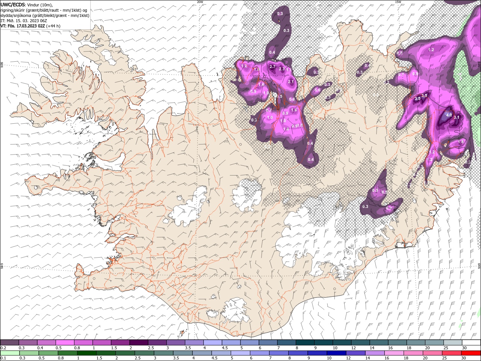This screenshot has height=361, width=481.
Task: Click the '25' label on the upper scale
Action: click(445, 348)
